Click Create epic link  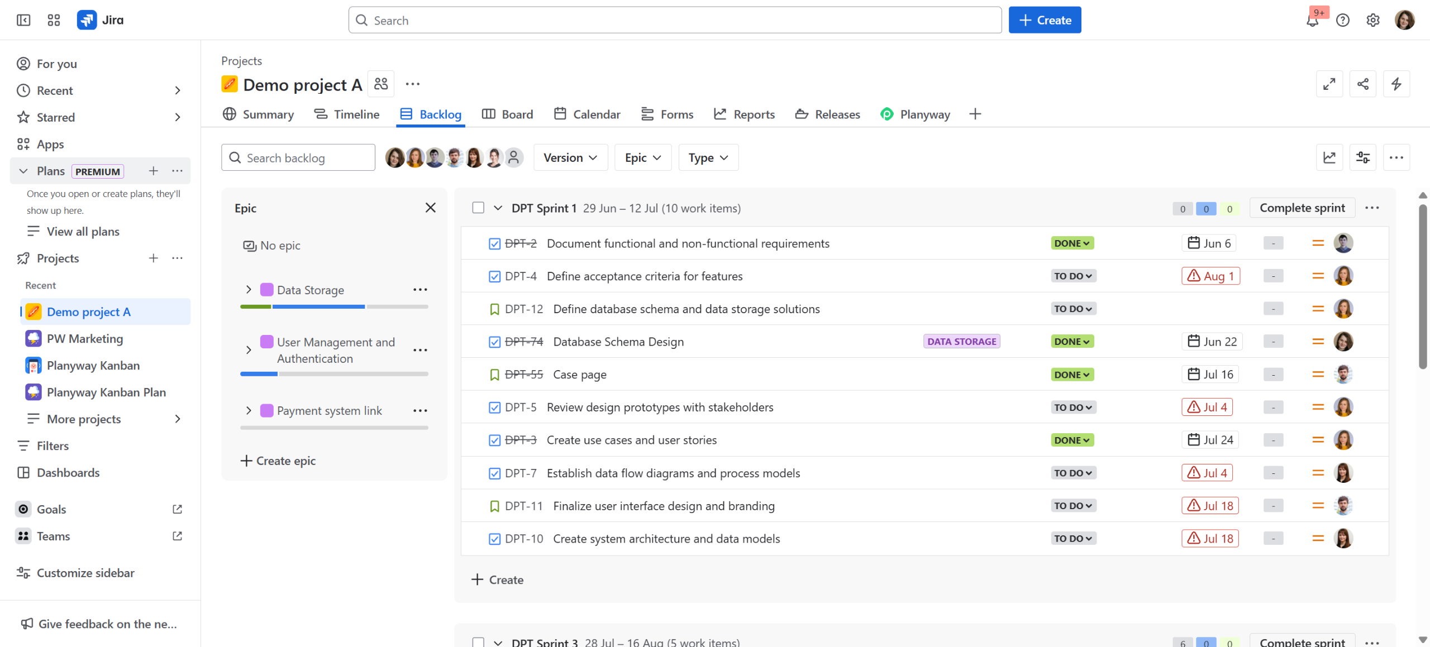click(278, 461)
